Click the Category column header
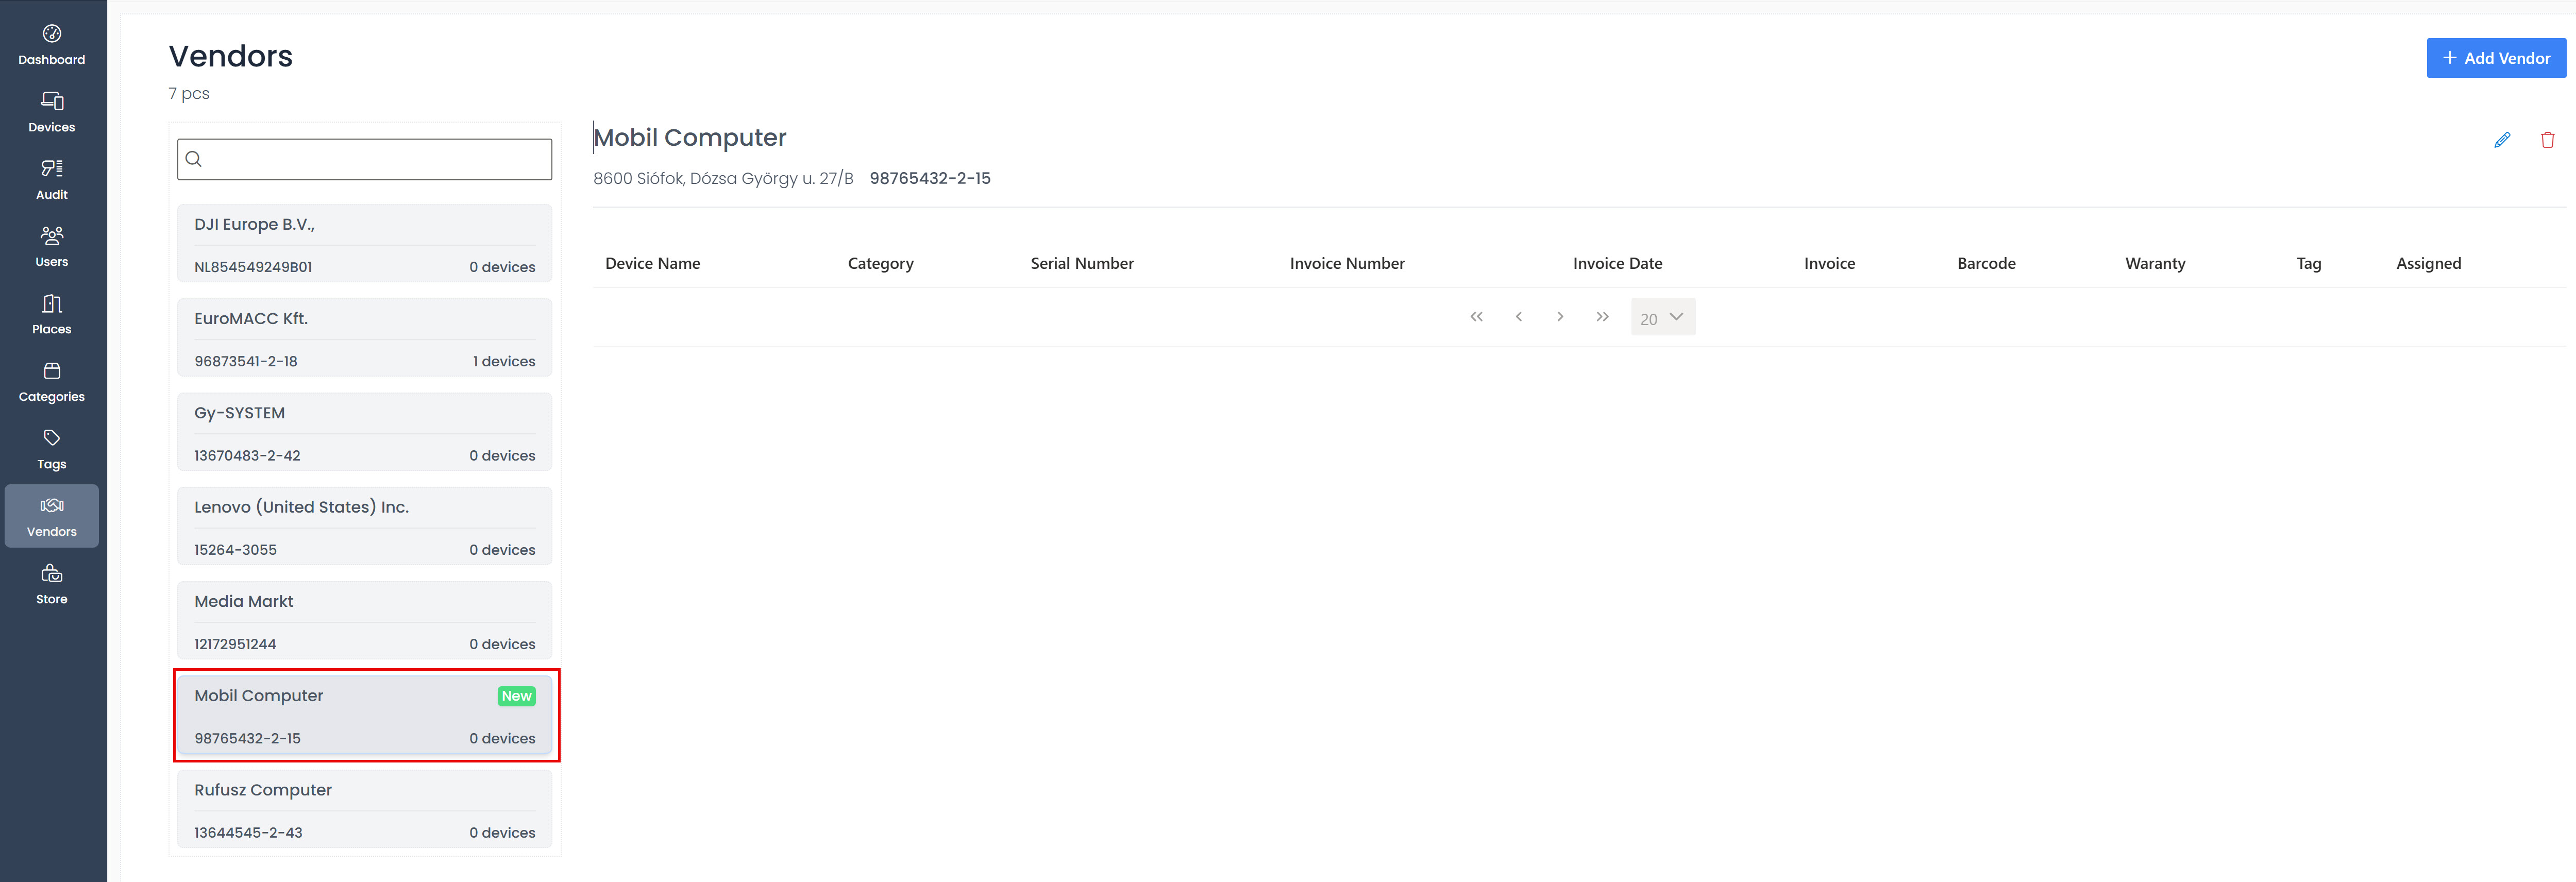This screenshot has width=2576, height=882. click(x=881, y=263)
